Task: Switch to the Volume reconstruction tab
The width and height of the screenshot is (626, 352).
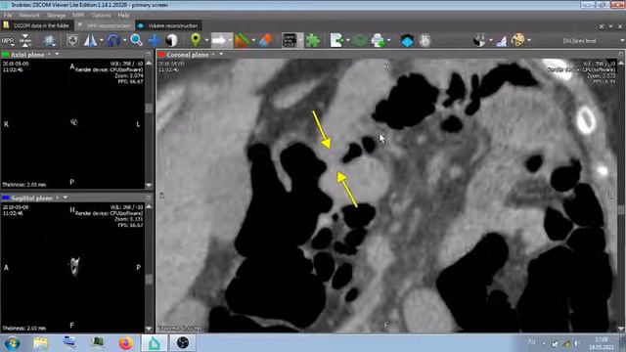Action: coord(168,25)
